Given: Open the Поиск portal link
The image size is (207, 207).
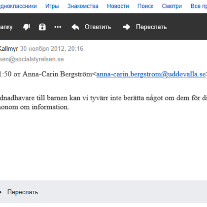Looking at the screenshot, I should point(145,6).
